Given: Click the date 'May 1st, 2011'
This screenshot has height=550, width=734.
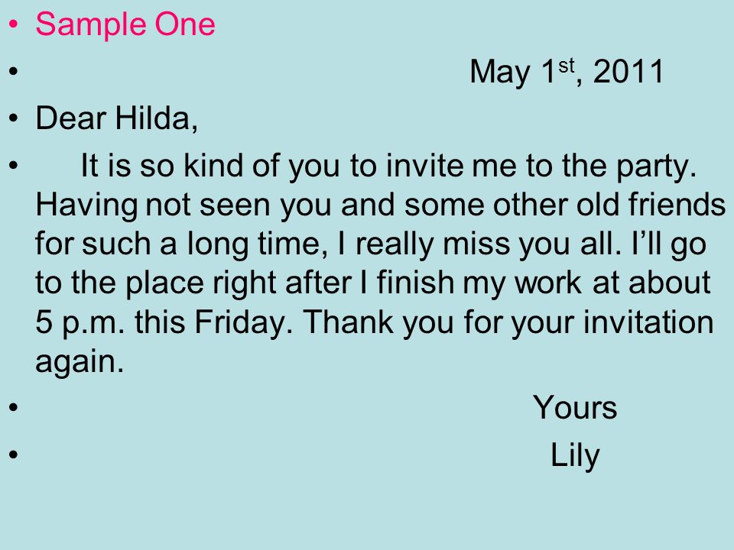Looking at the screenshot, I should tap(567, 72).
